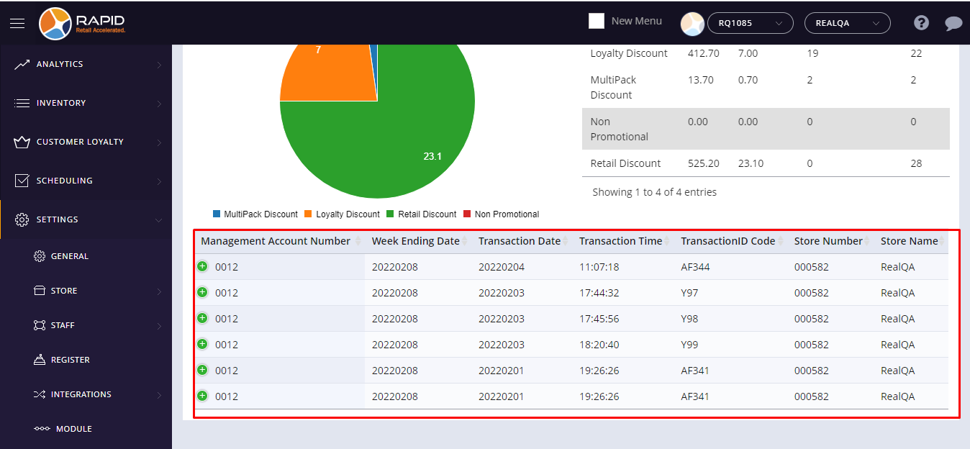970x449 pixels.
Task: Click the user avatar picture
Action: coord(692,24)
